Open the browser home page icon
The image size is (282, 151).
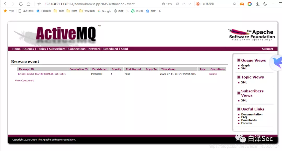click(x=28, y=4)
